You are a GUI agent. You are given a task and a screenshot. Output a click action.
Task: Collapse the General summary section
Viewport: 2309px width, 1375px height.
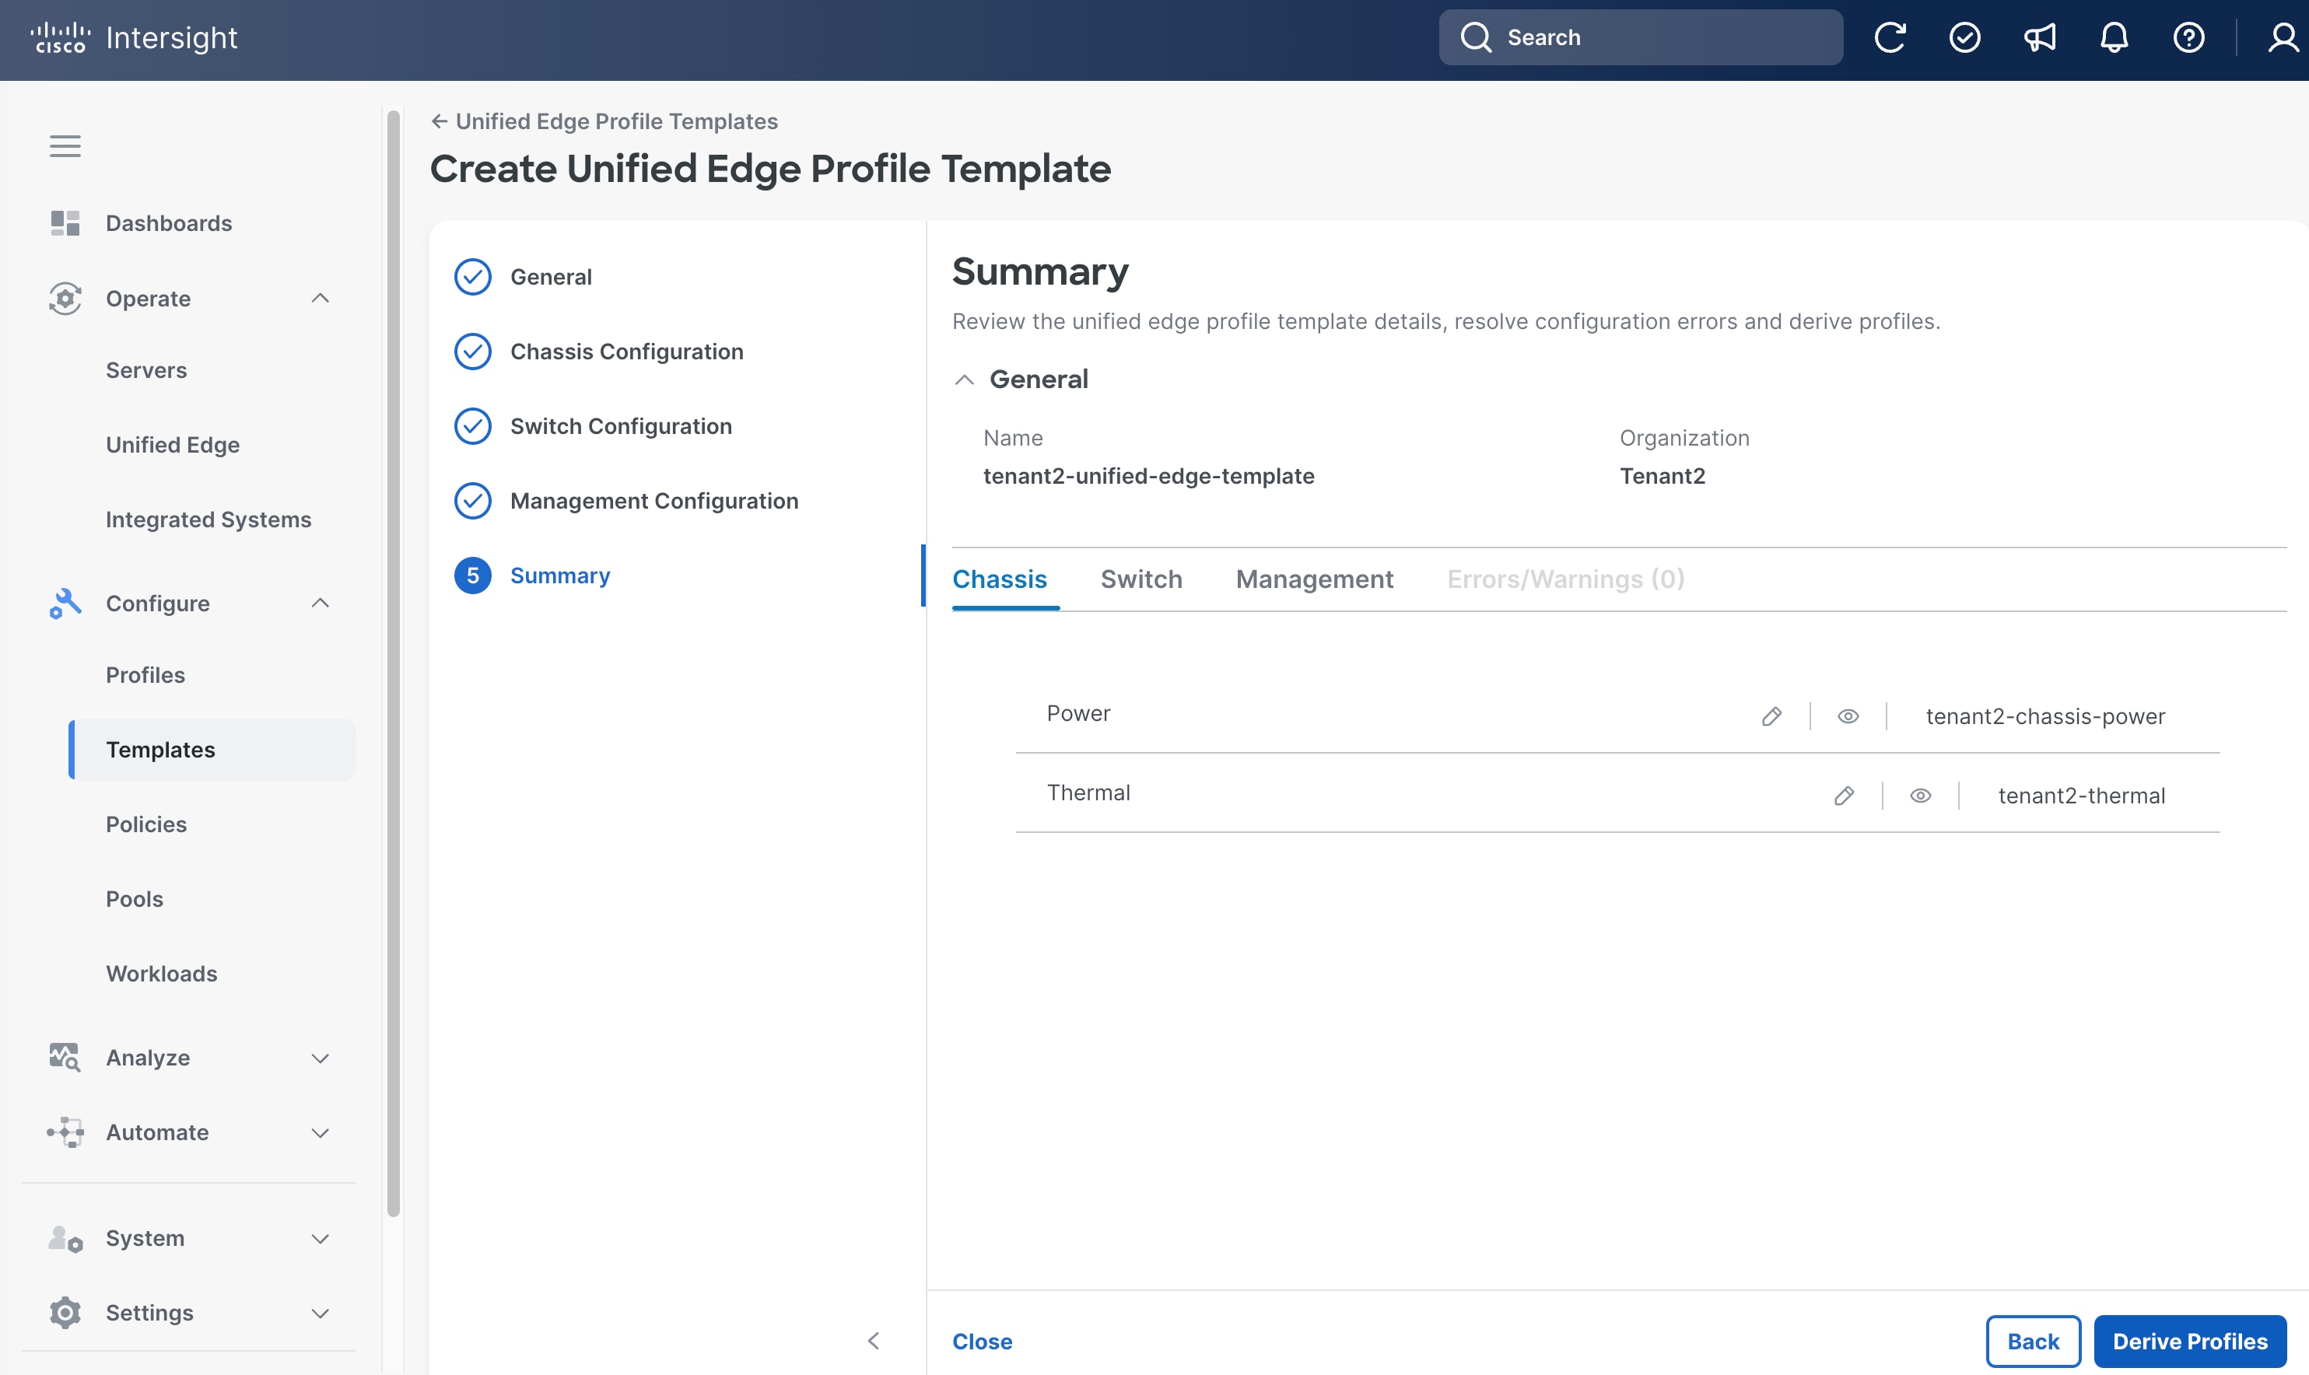(x=965, y=380)
